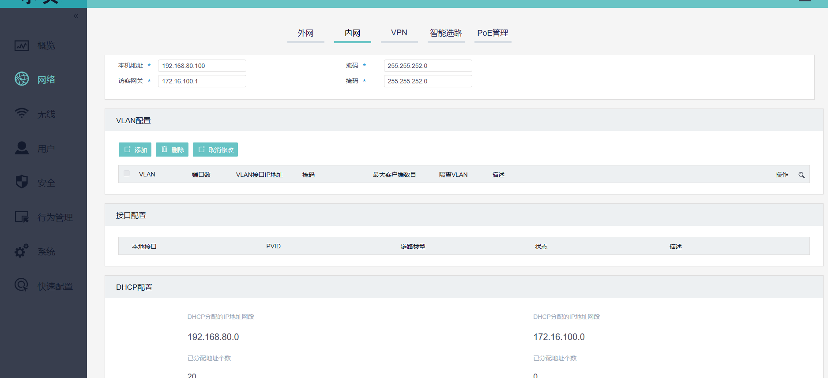Click the 掩码 header in VLAN table
Viewport: 828px width, 378px height.
pyautogui.click(x=309, y=175)
